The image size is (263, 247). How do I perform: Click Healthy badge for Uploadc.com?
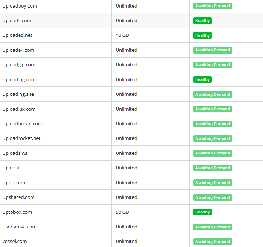pos(203,21)
